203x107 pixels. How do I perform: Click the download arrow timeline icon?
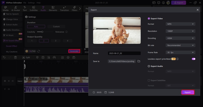68,57
